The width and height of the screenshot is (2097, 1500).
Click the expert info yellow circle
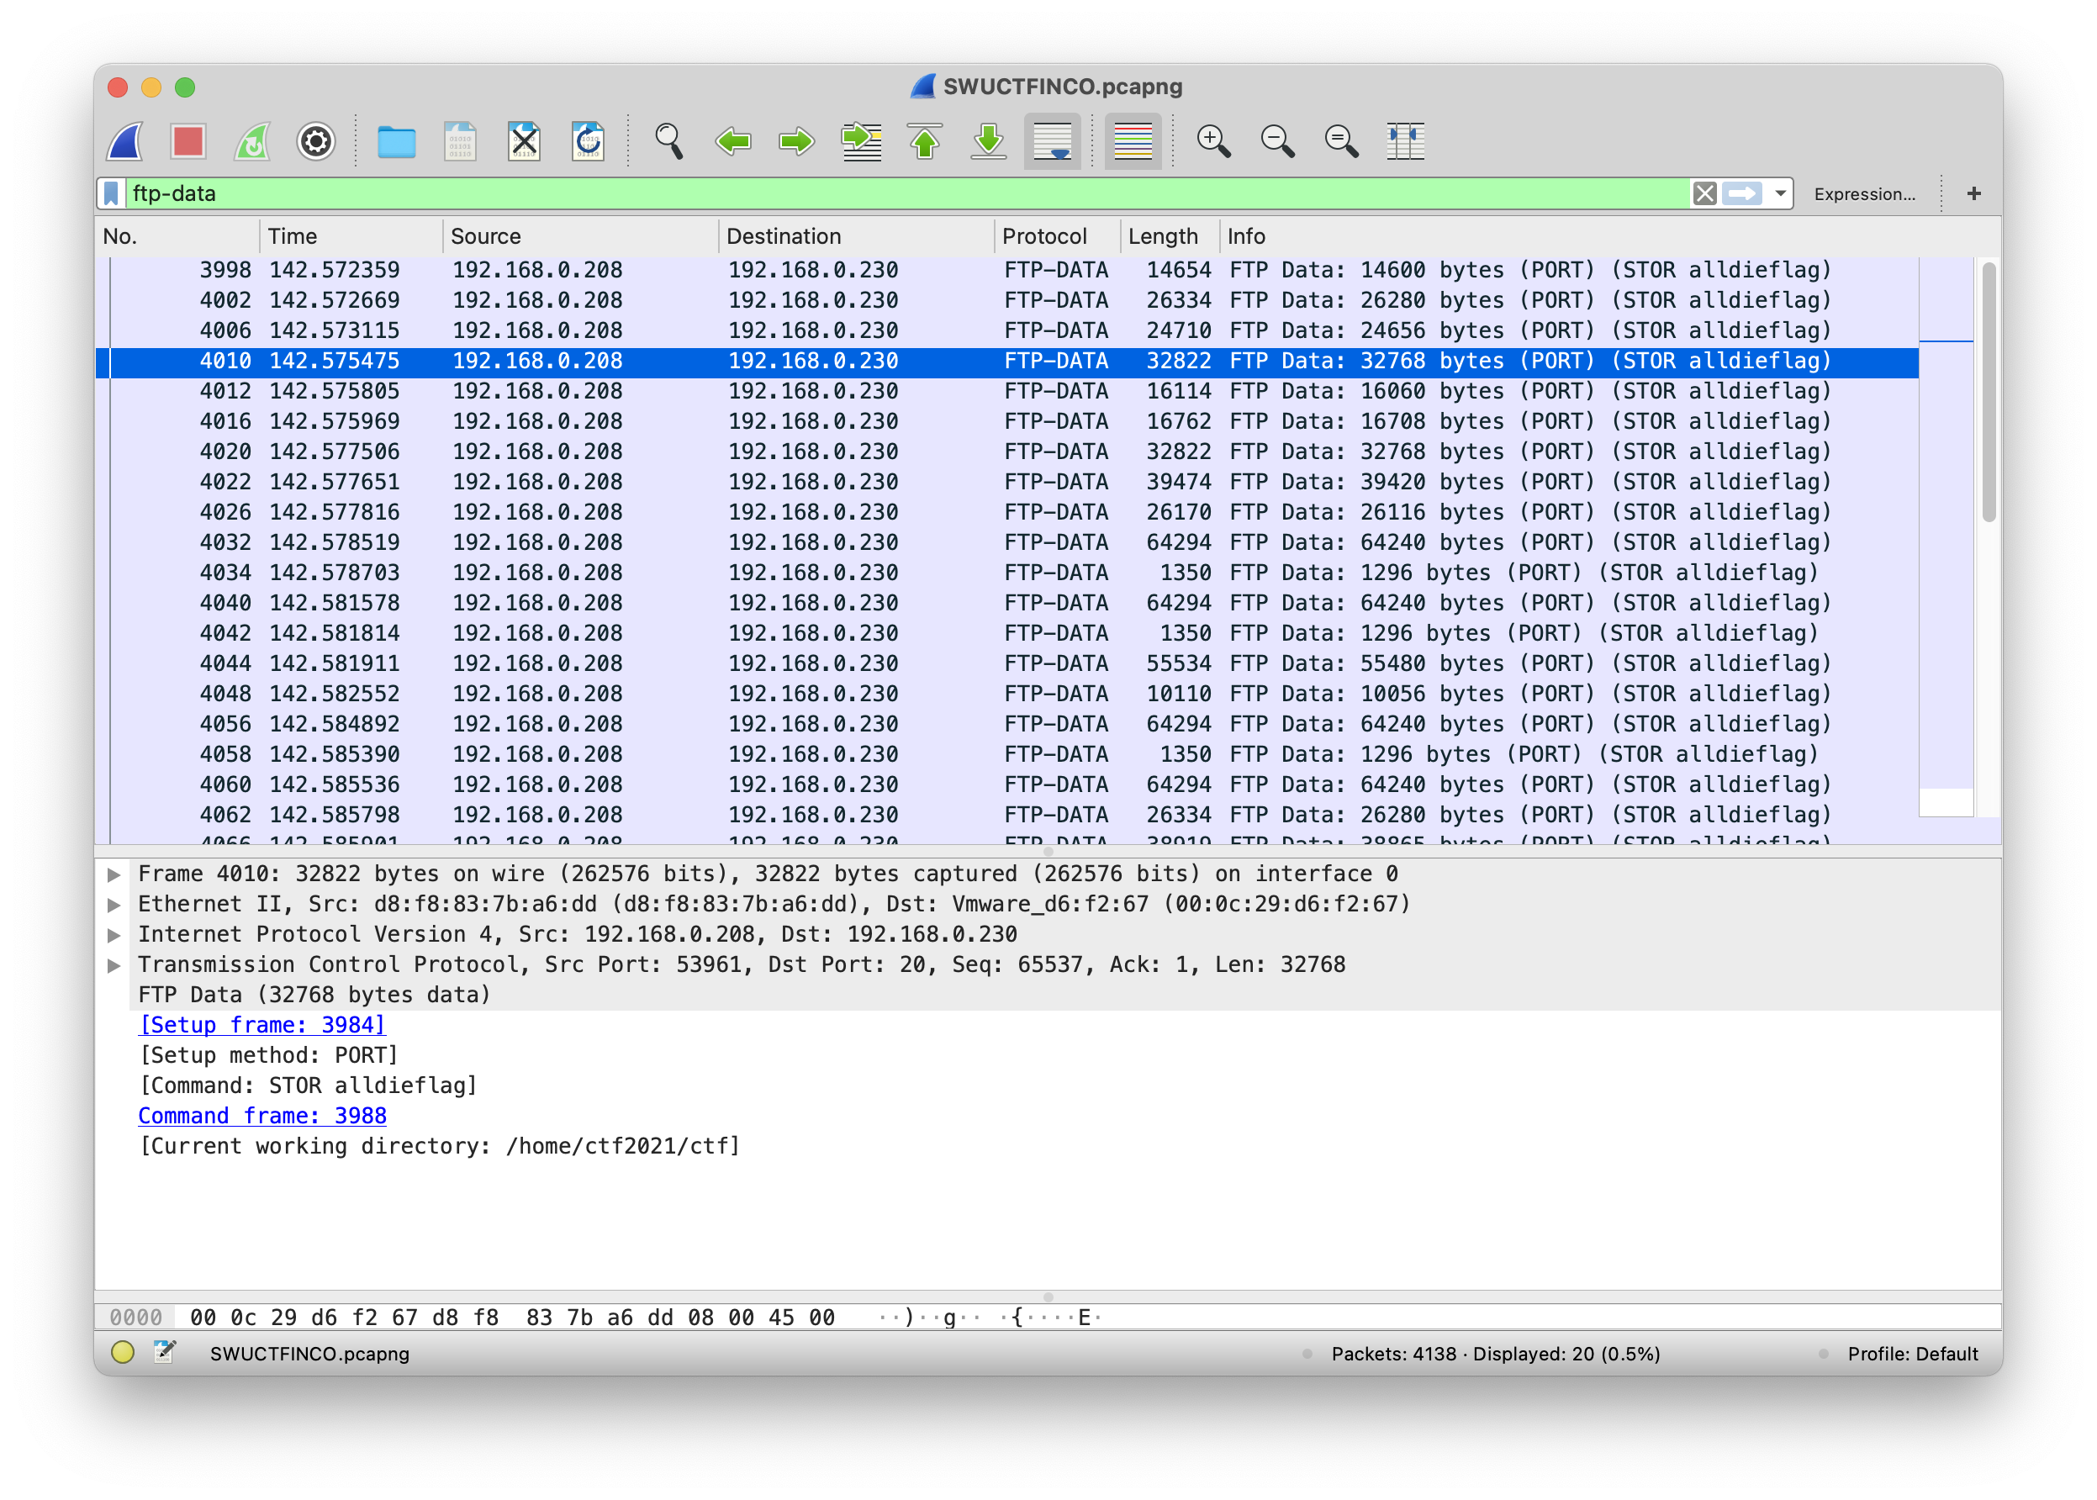[x=123, y=1353]
